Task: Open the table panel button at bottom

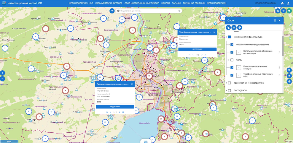Action: click(146, 141)
